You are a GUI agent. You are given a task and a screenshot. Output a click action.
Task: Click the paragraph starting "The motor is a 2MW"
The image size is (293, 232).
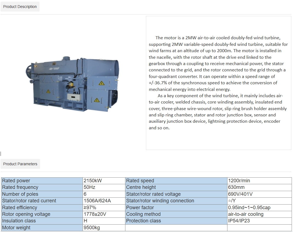pos(218,64)
